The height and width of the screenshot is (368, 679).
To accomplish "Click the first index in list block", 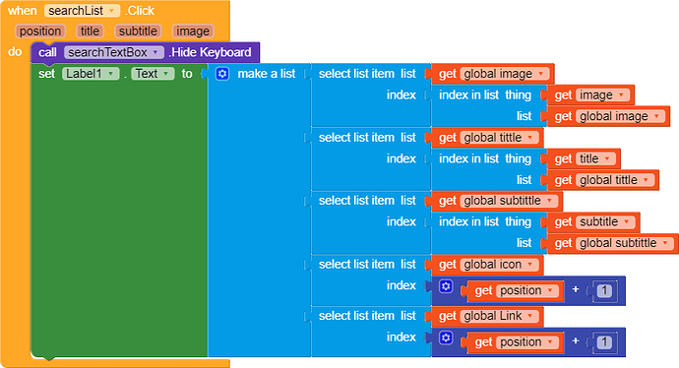I will pos(485,95).
